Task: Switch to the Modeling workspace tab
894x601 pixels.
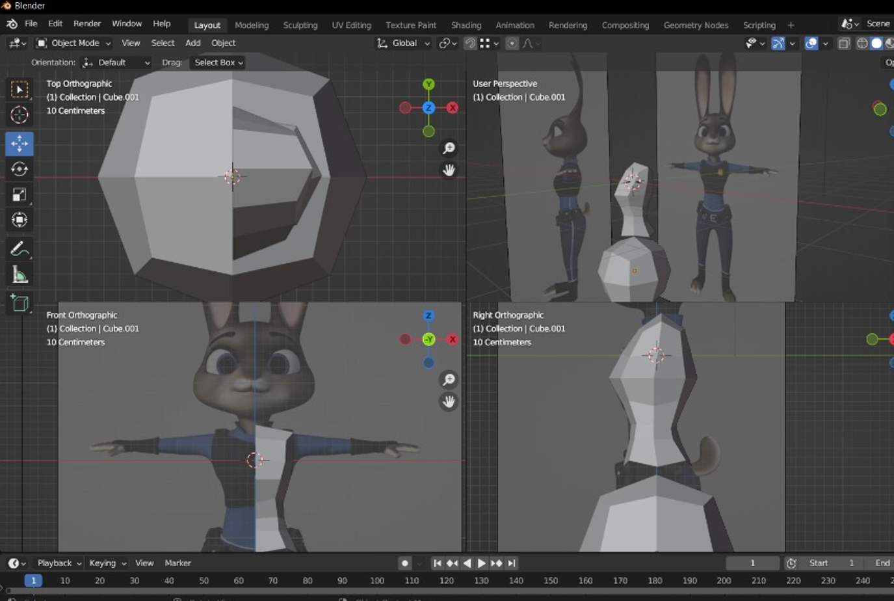Action: [252, 25]
